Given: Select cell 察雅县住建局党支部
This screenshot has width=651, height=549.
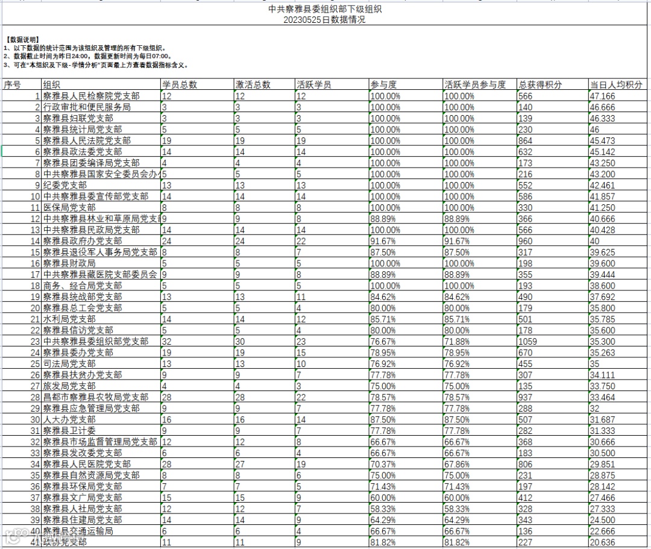Looking at the screenshot, I should pos(101,520).
